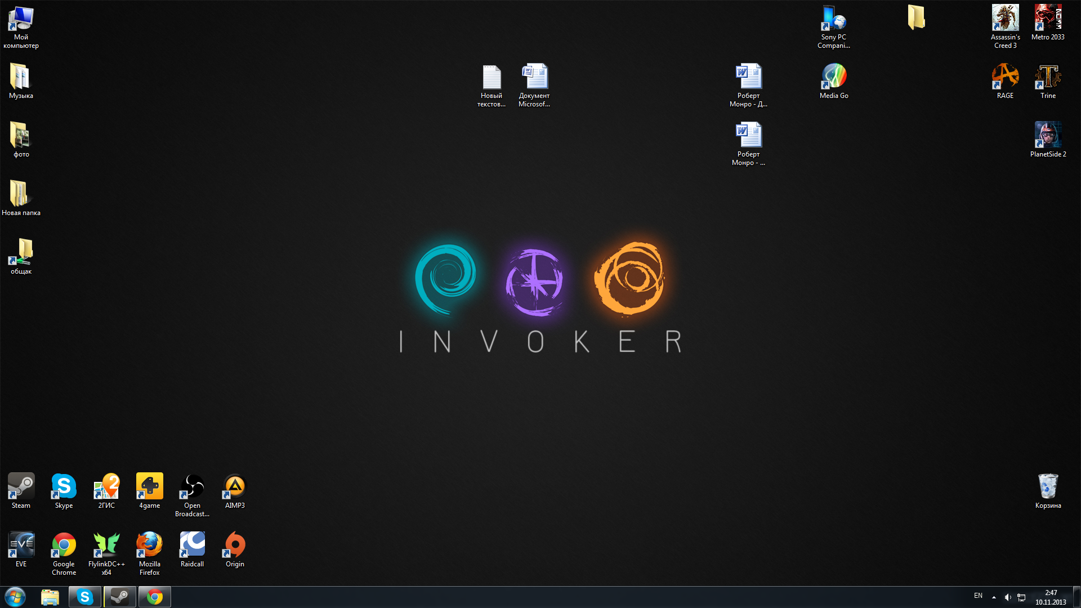
Task: Open the volume speaker control
Action: pos(1008,597)
